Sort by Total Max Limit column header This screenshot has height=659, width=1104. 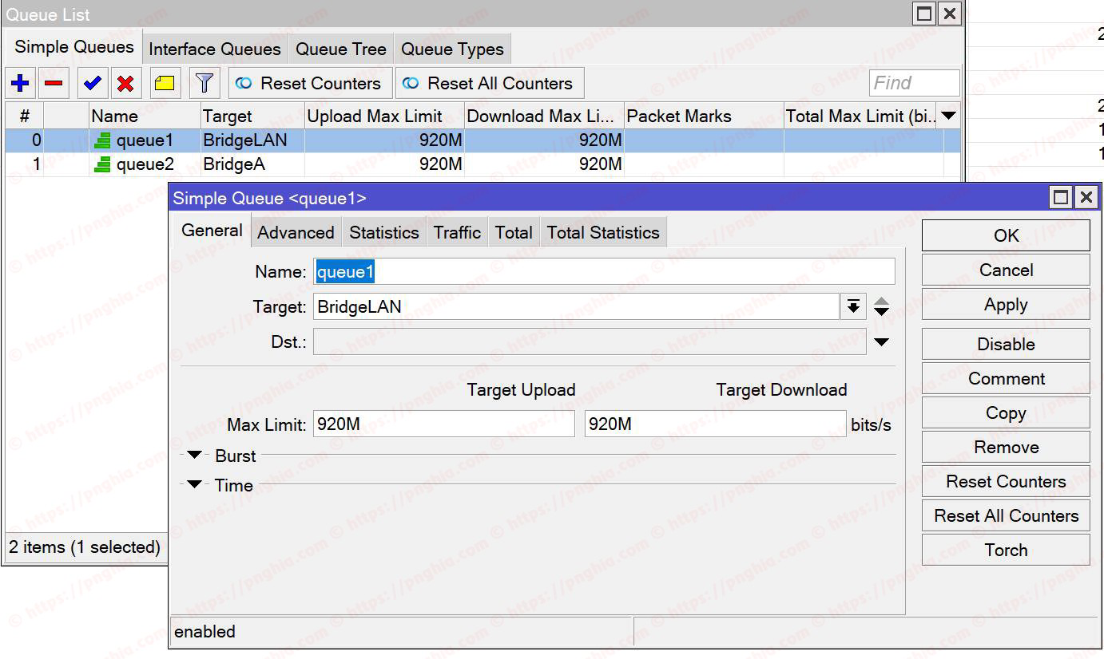[x=860, y=116]
